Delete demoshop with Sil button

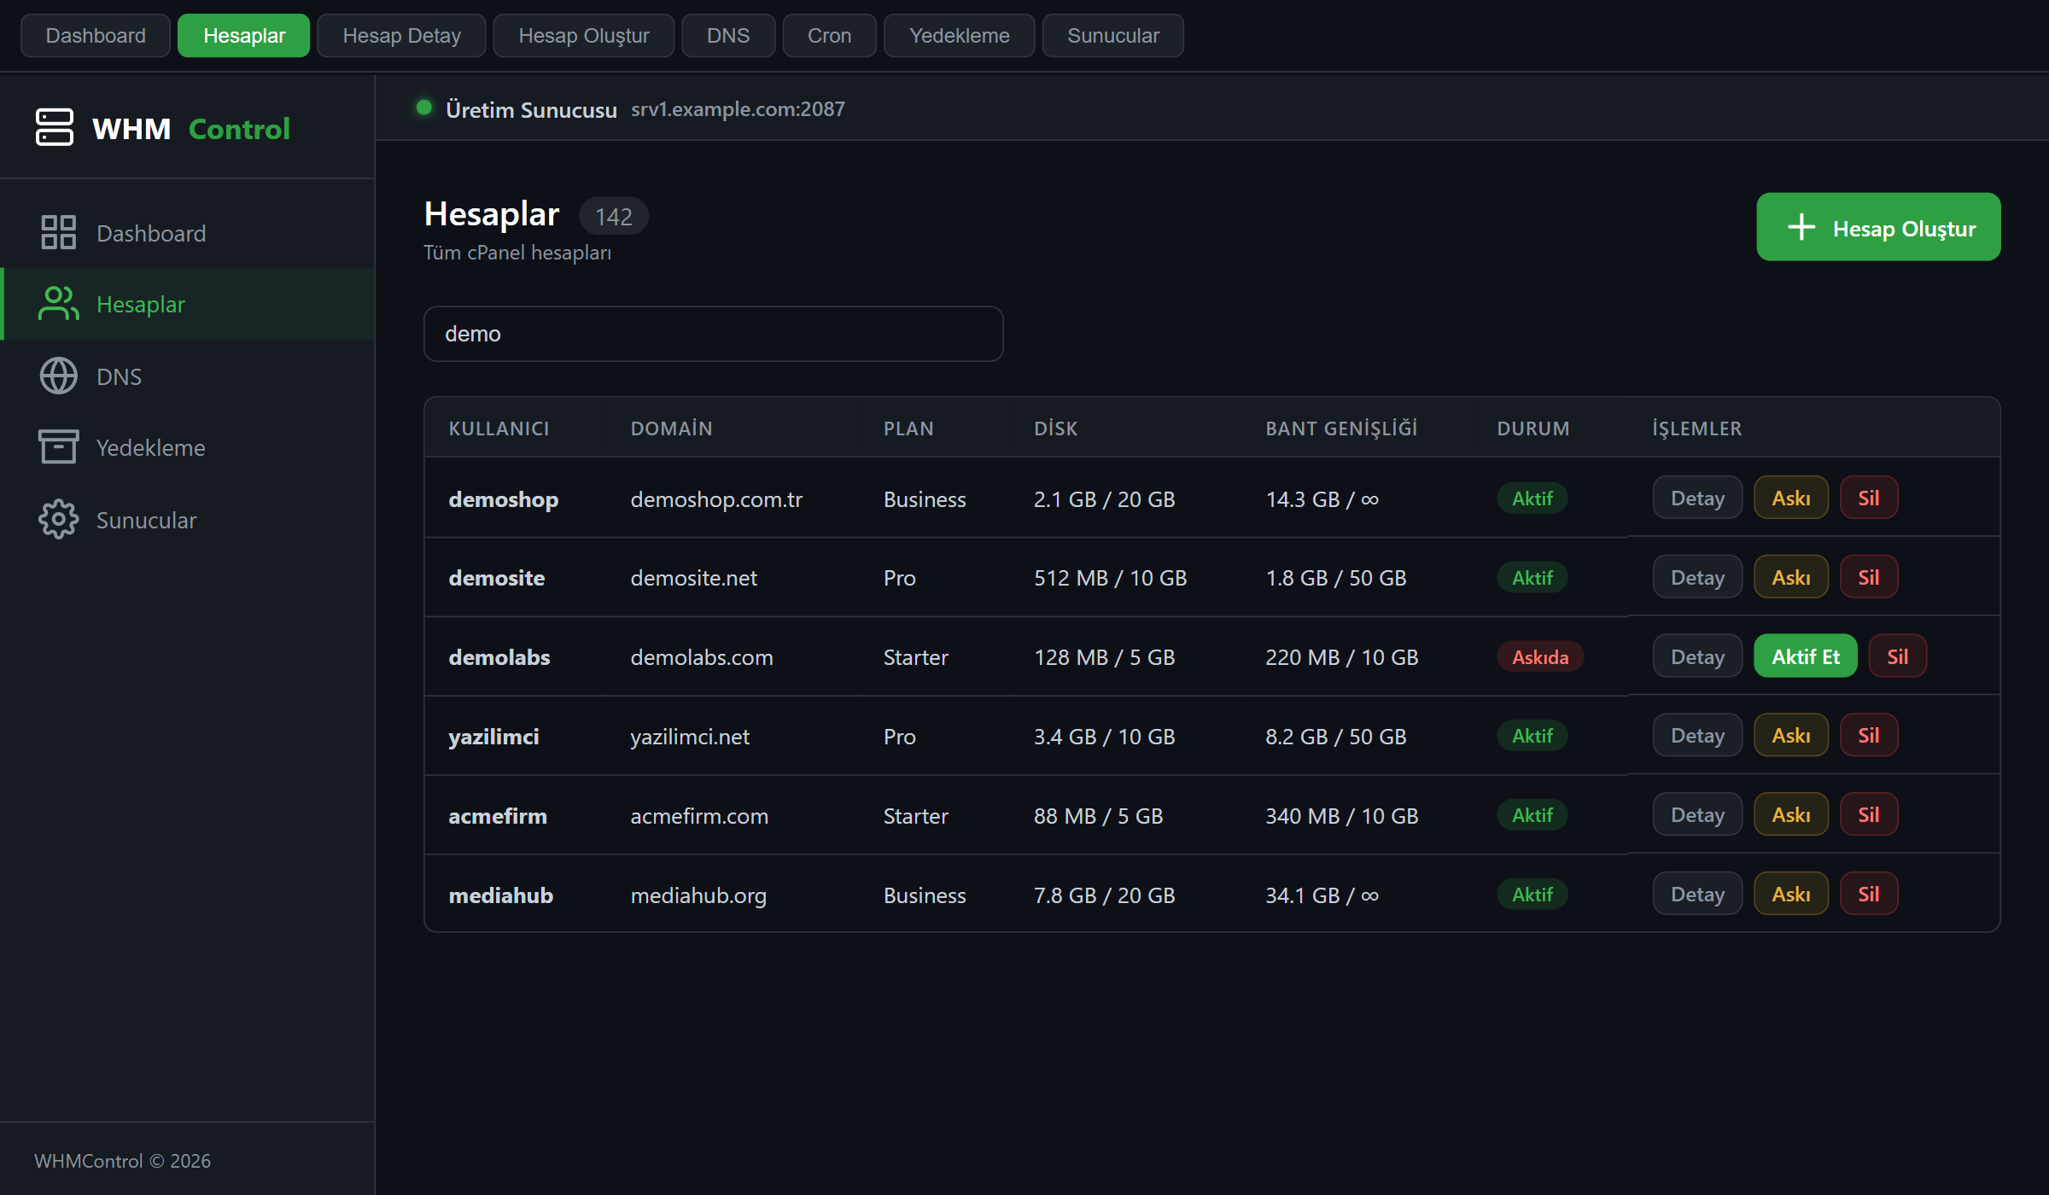[x=1868, y=498]
